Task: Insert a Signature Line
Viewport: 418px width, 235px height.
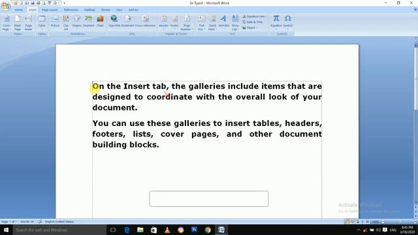Action: click(x=254, y=16)
